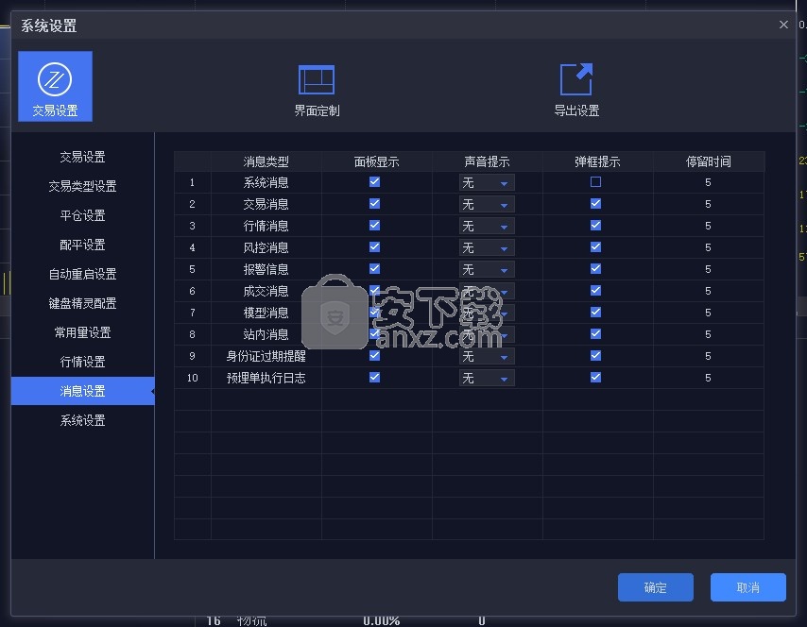
Task: Select the 站内消息 row label
Action: 266,334
